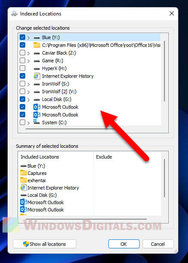Expand the IronWolf [2] (V:) node
This screenshot has width=188, height=263.
click(x=29, y=92)
